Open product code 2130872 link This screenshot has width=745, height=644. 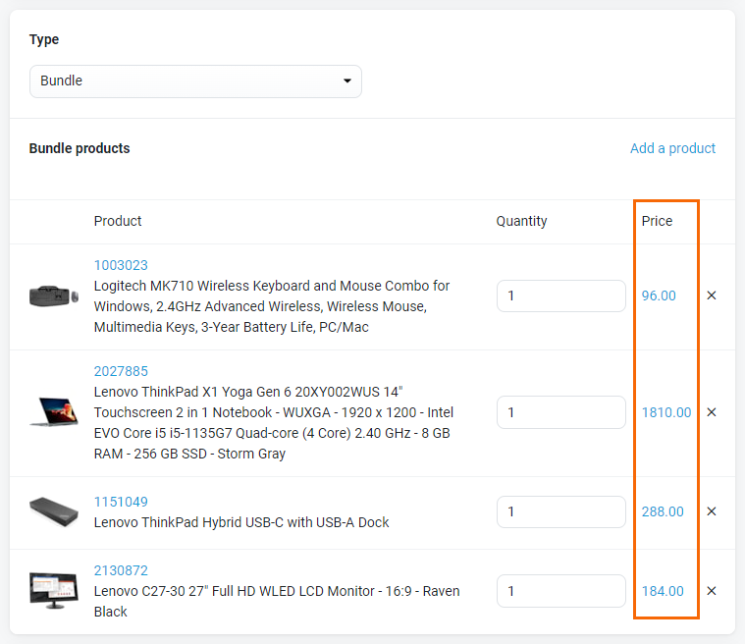[121, 570]
